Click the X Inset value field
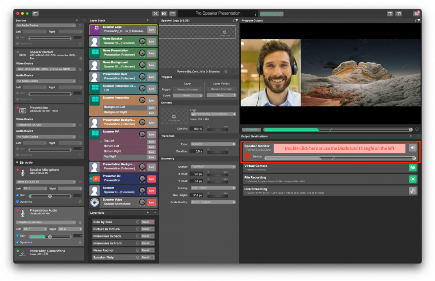The image size is (435, 281). 197,174
